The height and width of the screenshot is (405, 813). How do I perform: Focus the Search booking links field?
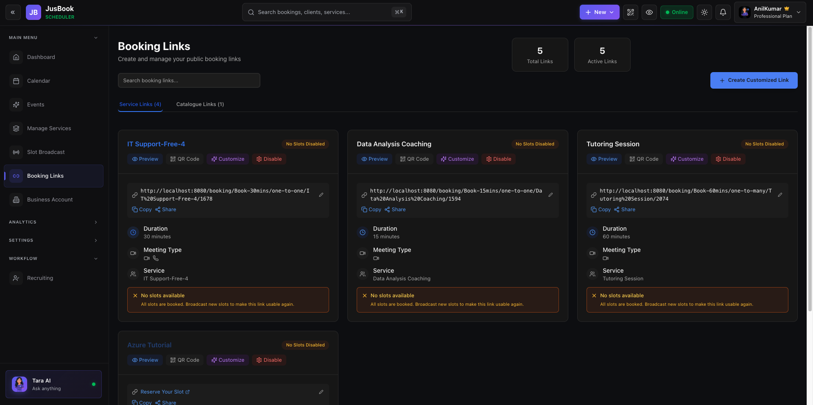pos(189,81)
